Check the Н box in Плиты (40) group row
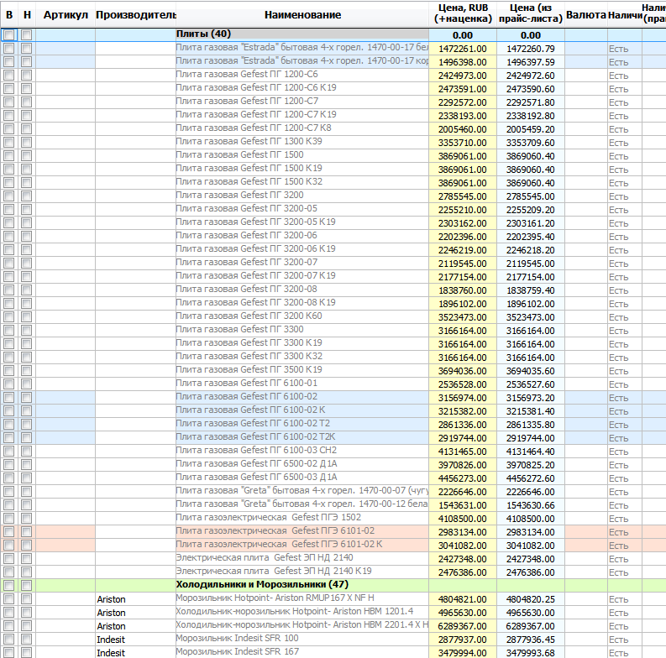Viewport: 666px width, 658px height. (x=26, y=34)
